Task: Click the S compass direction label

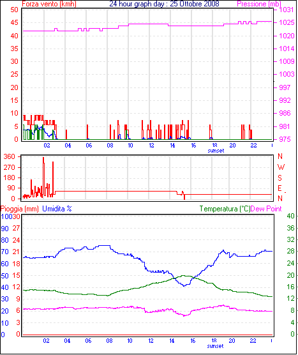Action: 280,178
